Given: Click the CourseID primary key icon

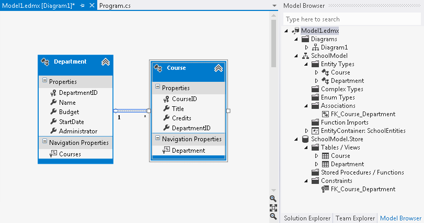Looking at the screenshot, I should [166, 99].
